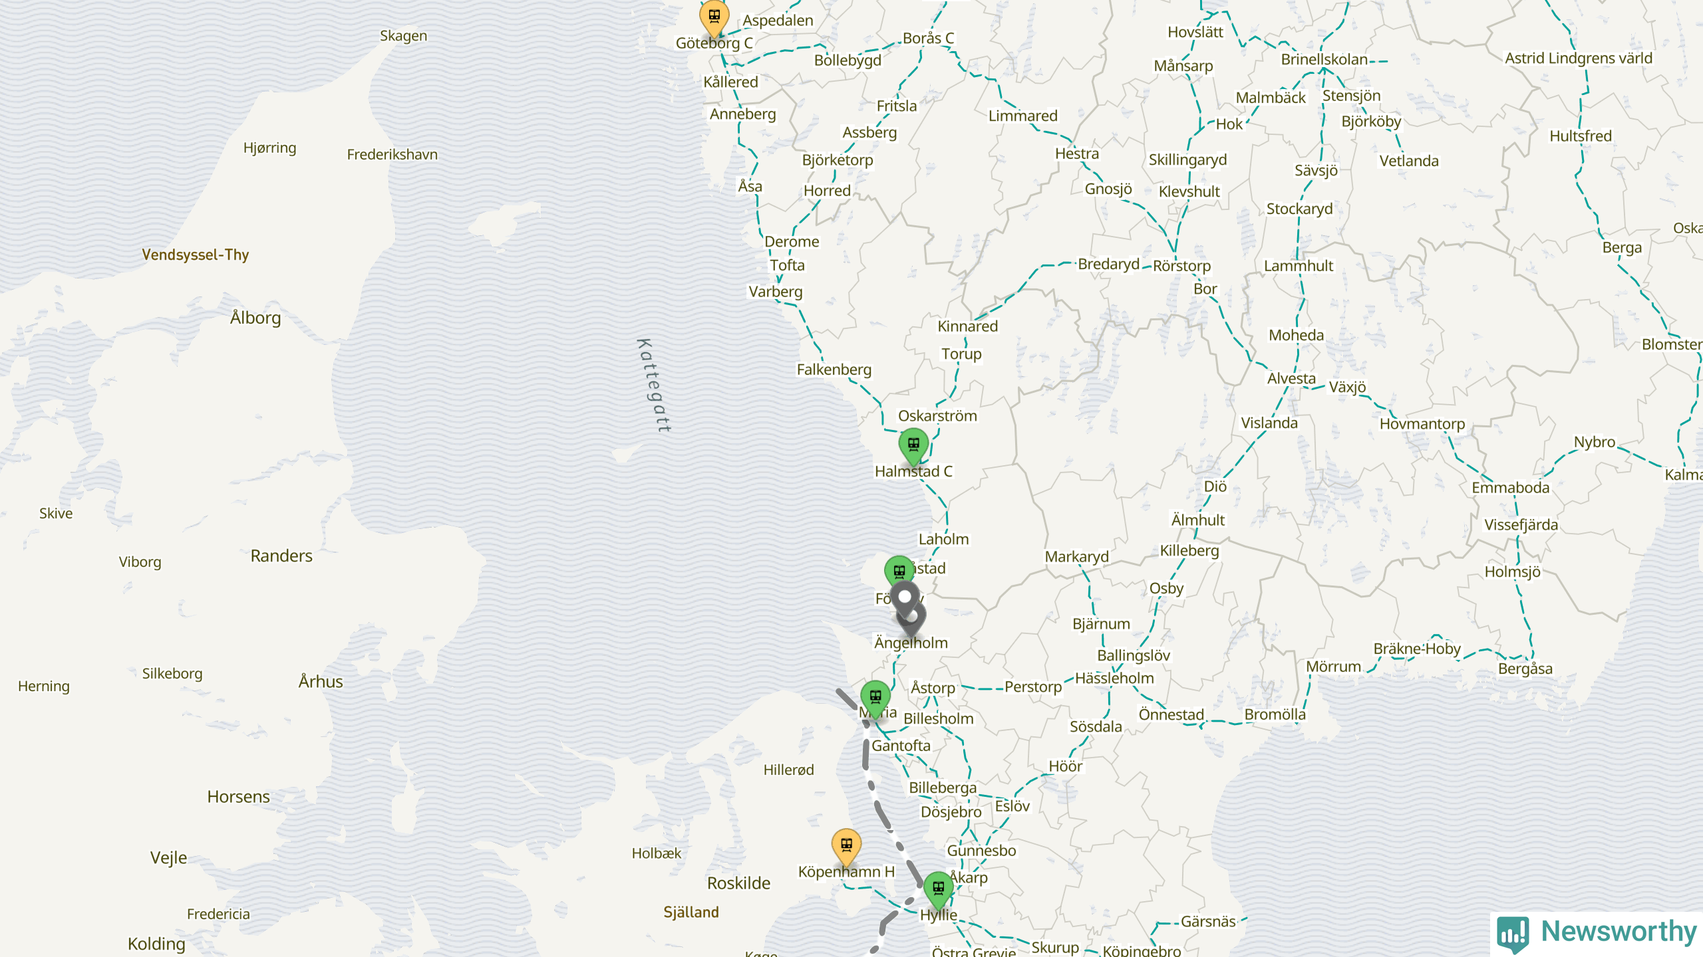This screenshot has width=1703, height=957.
Task: Click the Kattegatt sea label
Action: tap(654, 385)
